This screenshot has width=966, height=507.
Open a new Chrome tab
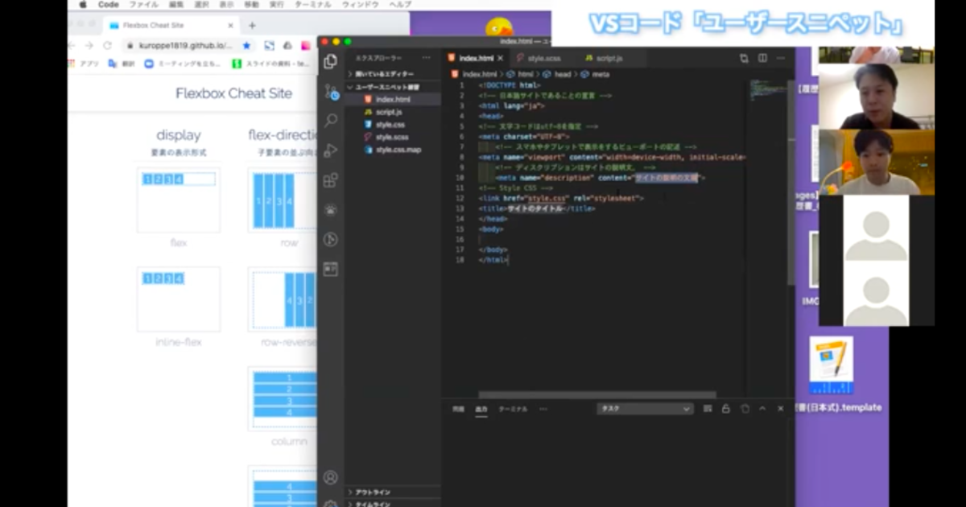(252, 25)
